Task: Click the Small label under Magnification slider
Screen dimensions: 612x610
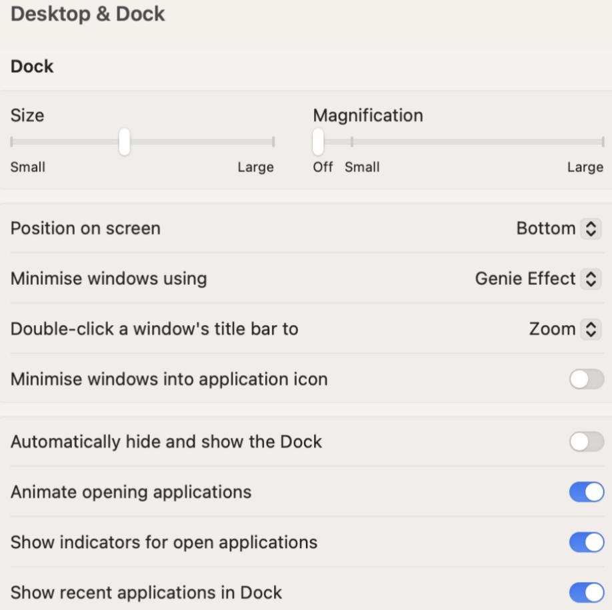Action: click(362, 168)
